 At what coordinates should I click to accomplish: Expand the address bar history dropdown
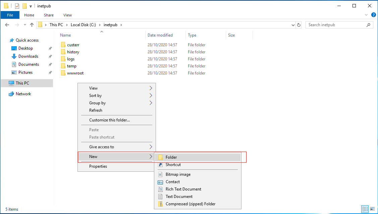293,25
